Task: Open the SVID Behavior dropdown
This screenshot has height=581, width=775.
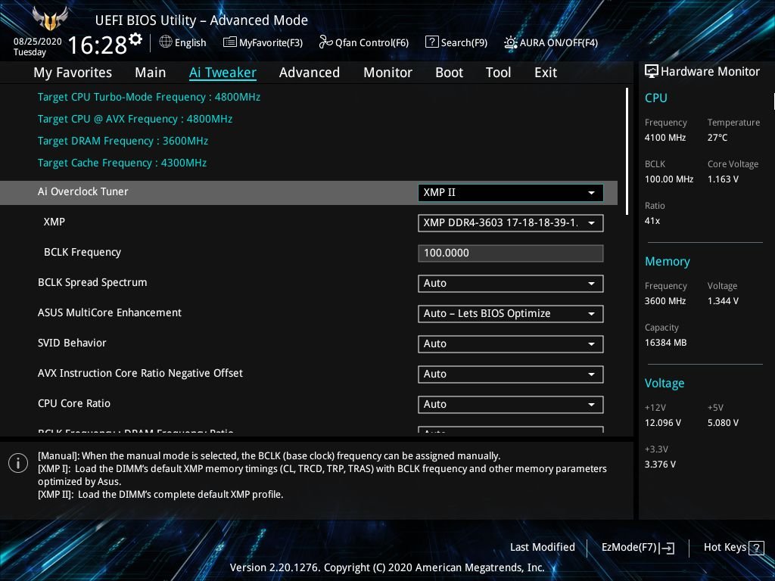Action: click(511, 344)
